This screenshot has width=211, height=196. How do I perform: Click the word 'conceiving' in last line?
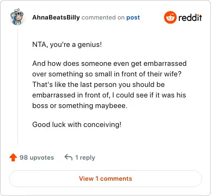(x=101, y=125)
